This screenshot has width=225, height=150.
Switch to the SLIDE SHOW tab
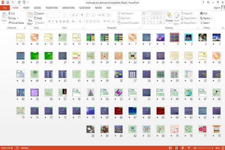(x=85, y=8)
